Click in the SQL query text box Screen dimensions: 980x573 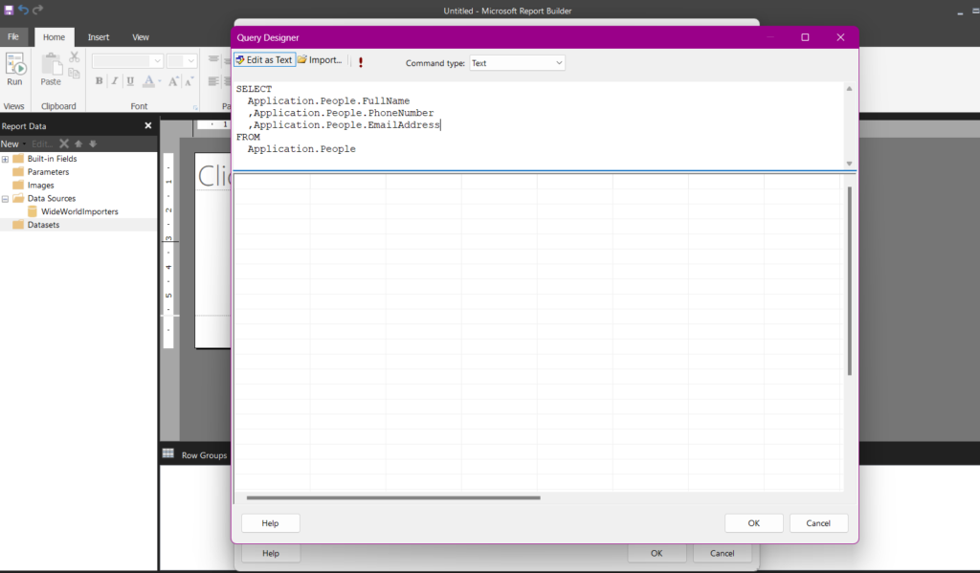(538, 125)
